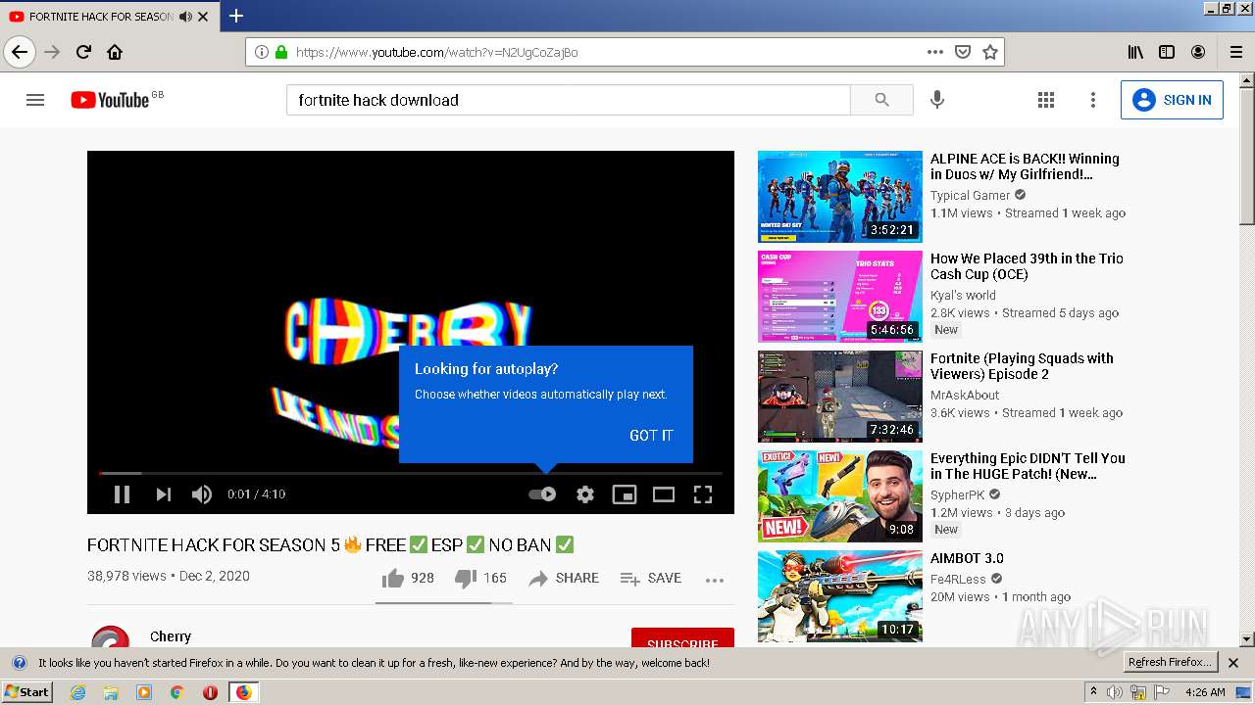Open Chrome from the taskbar
The height and width of the screenshot is (705, 1255).
(176, 692)
